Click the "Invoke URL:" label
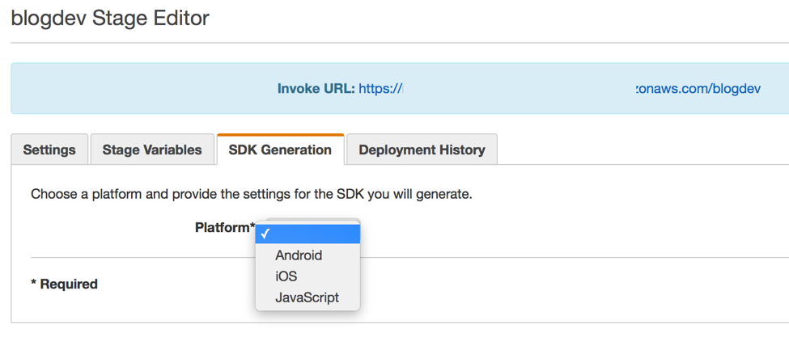This screenshot has width=789, height=354. click(316, 89)
